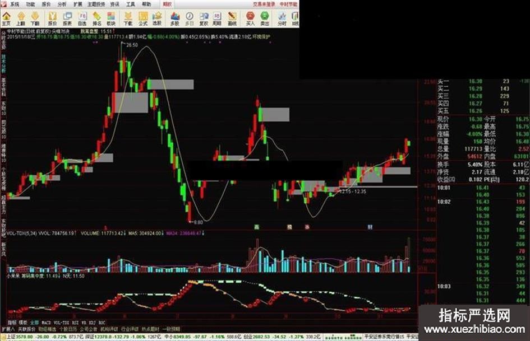The image size is (530, 341).
Task: Click the 买一 bid price row
Action: pos(483,81)
